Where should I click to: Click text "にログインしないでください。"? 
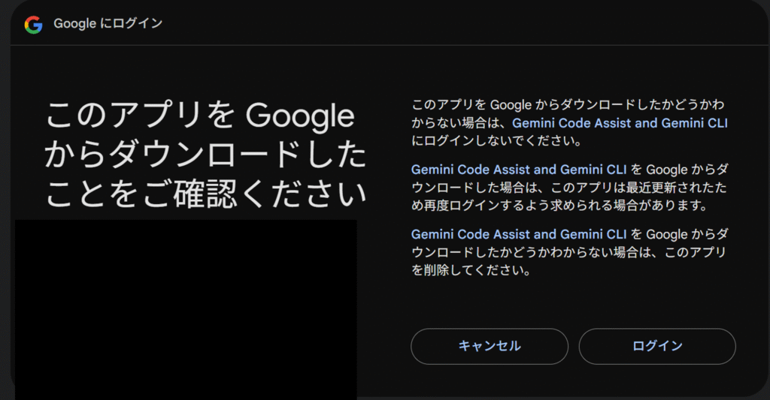[496, 140]
